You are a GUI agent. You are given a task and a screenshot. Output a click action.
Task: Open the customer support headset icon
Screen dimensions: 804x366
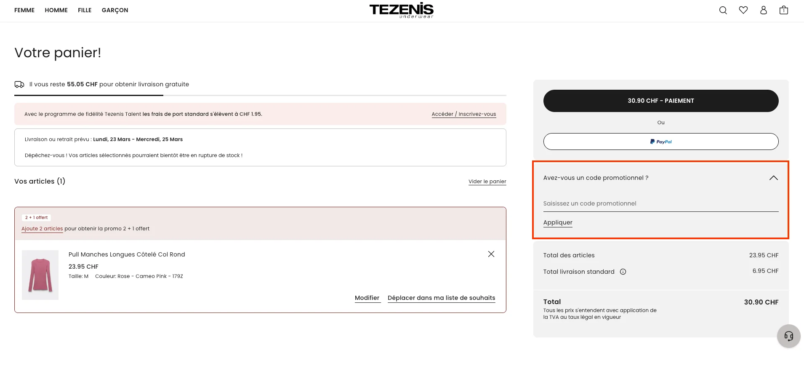pos(788,336)
